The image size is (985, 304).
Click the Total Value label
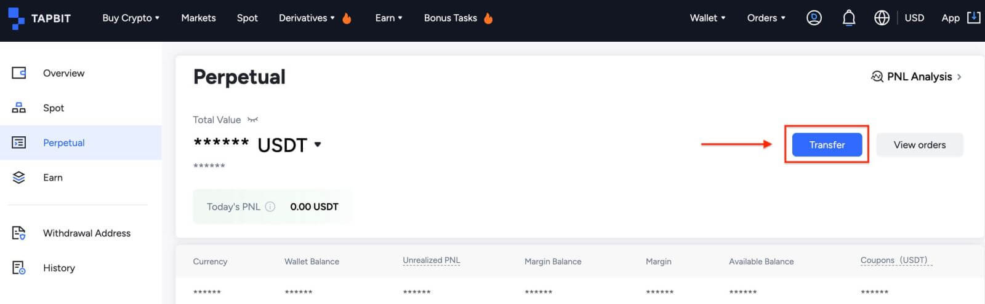click(x=217, y=120)
